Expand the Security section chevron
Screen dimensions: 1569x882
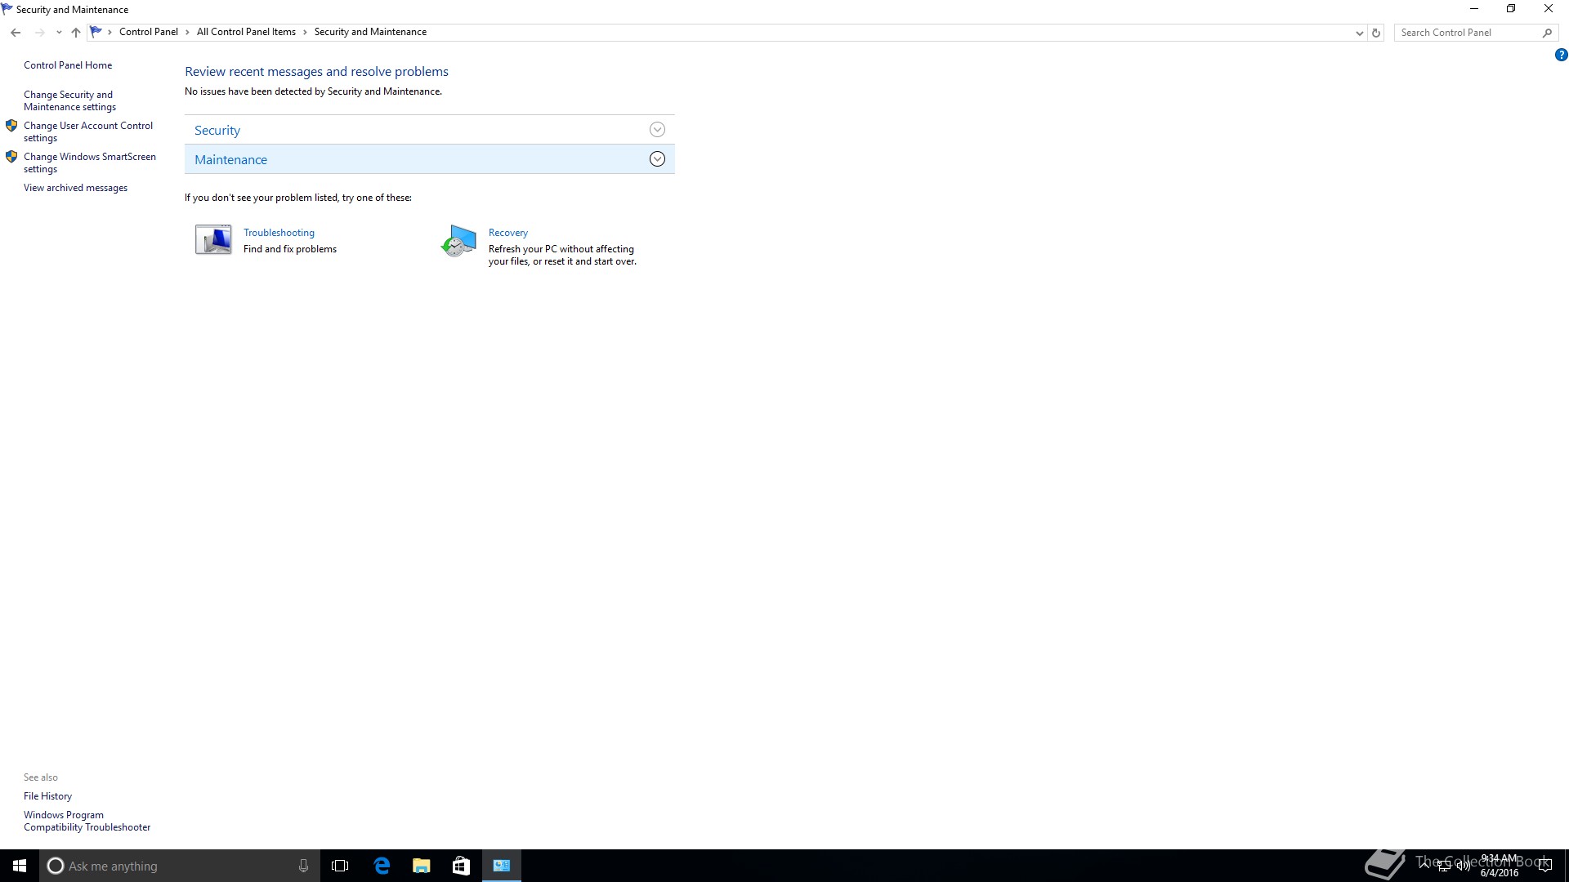[x=657, y=130]
